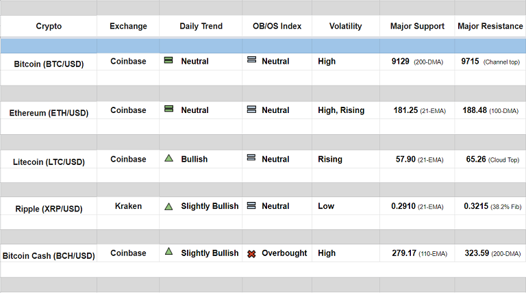Click Ripple's grey OB/OS neutral icon
This screenshot has width=526, height=293.
pyautogui.click(x=251, y=205)
